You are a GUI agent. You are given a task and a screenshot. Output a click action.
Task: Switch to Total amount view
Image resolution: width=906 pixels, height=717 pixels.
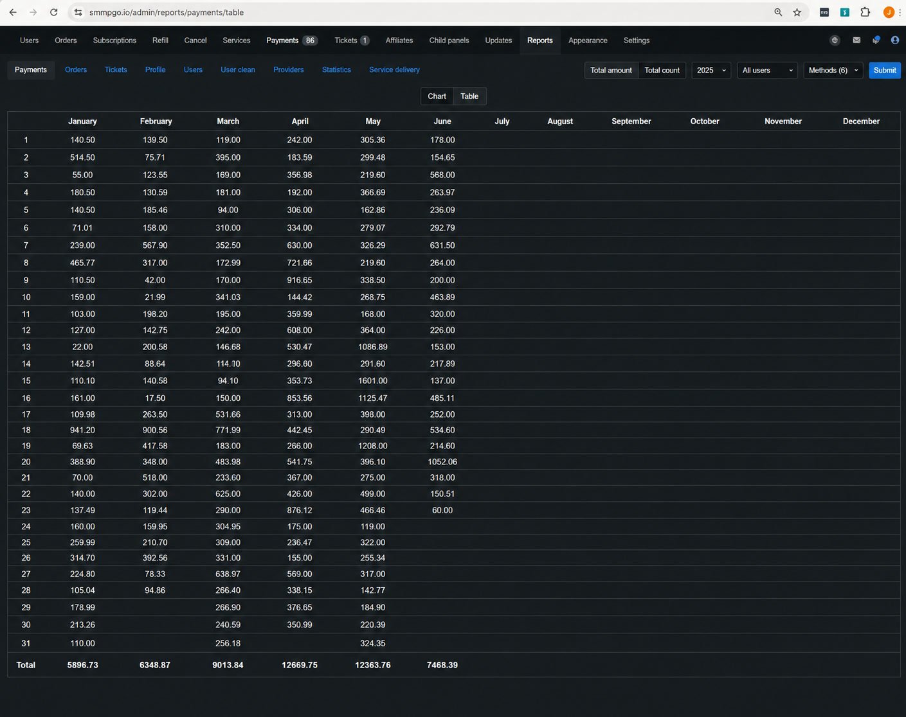click(611, 70)
